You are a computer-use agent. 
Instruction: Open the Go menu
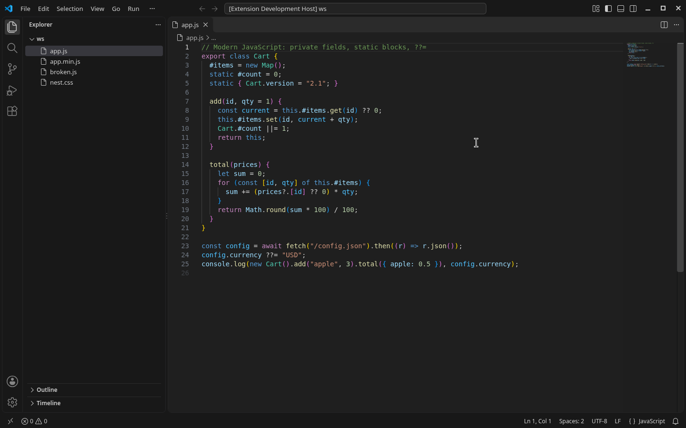[116, 9]
